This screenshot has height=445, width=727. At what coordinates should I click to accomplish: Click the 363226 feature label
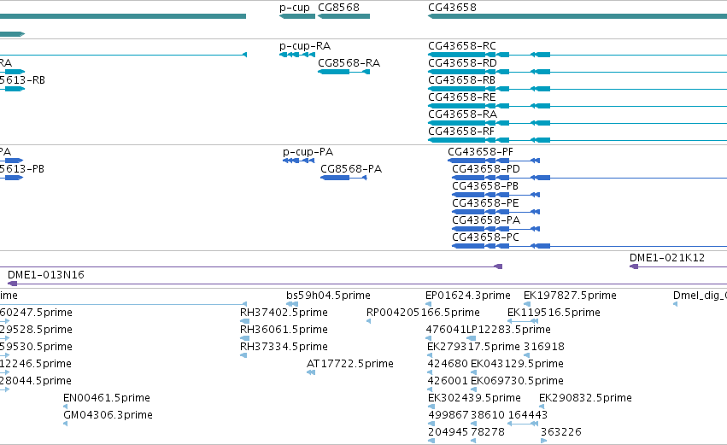[561, 432]
